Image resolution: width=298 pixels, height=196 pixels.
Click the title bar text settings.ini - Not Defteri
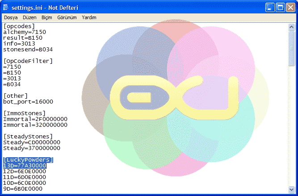point(45,8)
